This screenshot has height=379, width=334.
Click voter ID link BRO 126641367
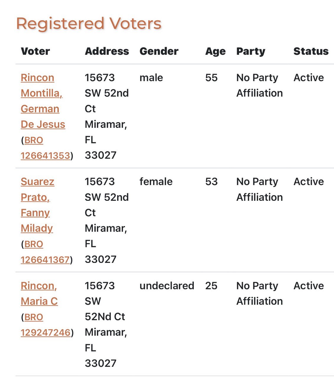45,252
